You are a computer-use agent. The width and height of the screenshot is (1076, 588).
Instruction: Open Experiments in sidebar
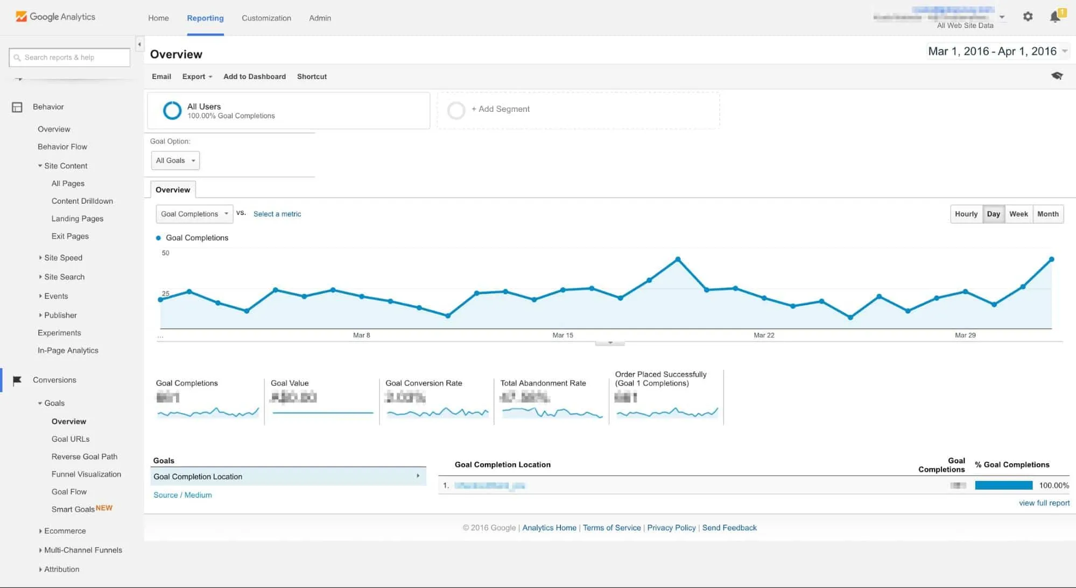[59, 333]
